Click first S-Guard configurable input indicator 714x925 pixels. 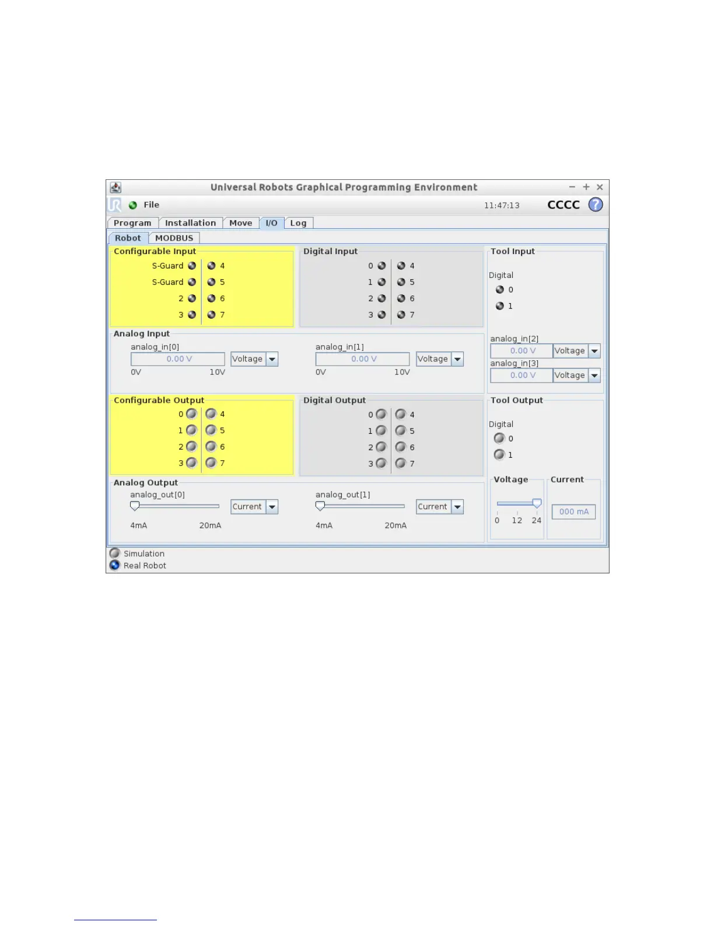click(x=192, y=266)
